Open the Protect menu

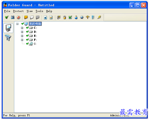18,11
